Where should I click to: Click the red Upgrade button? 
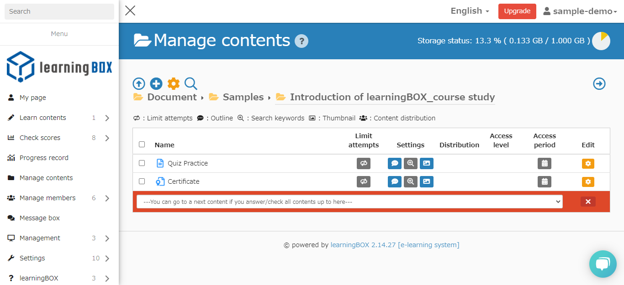point(517,11)
